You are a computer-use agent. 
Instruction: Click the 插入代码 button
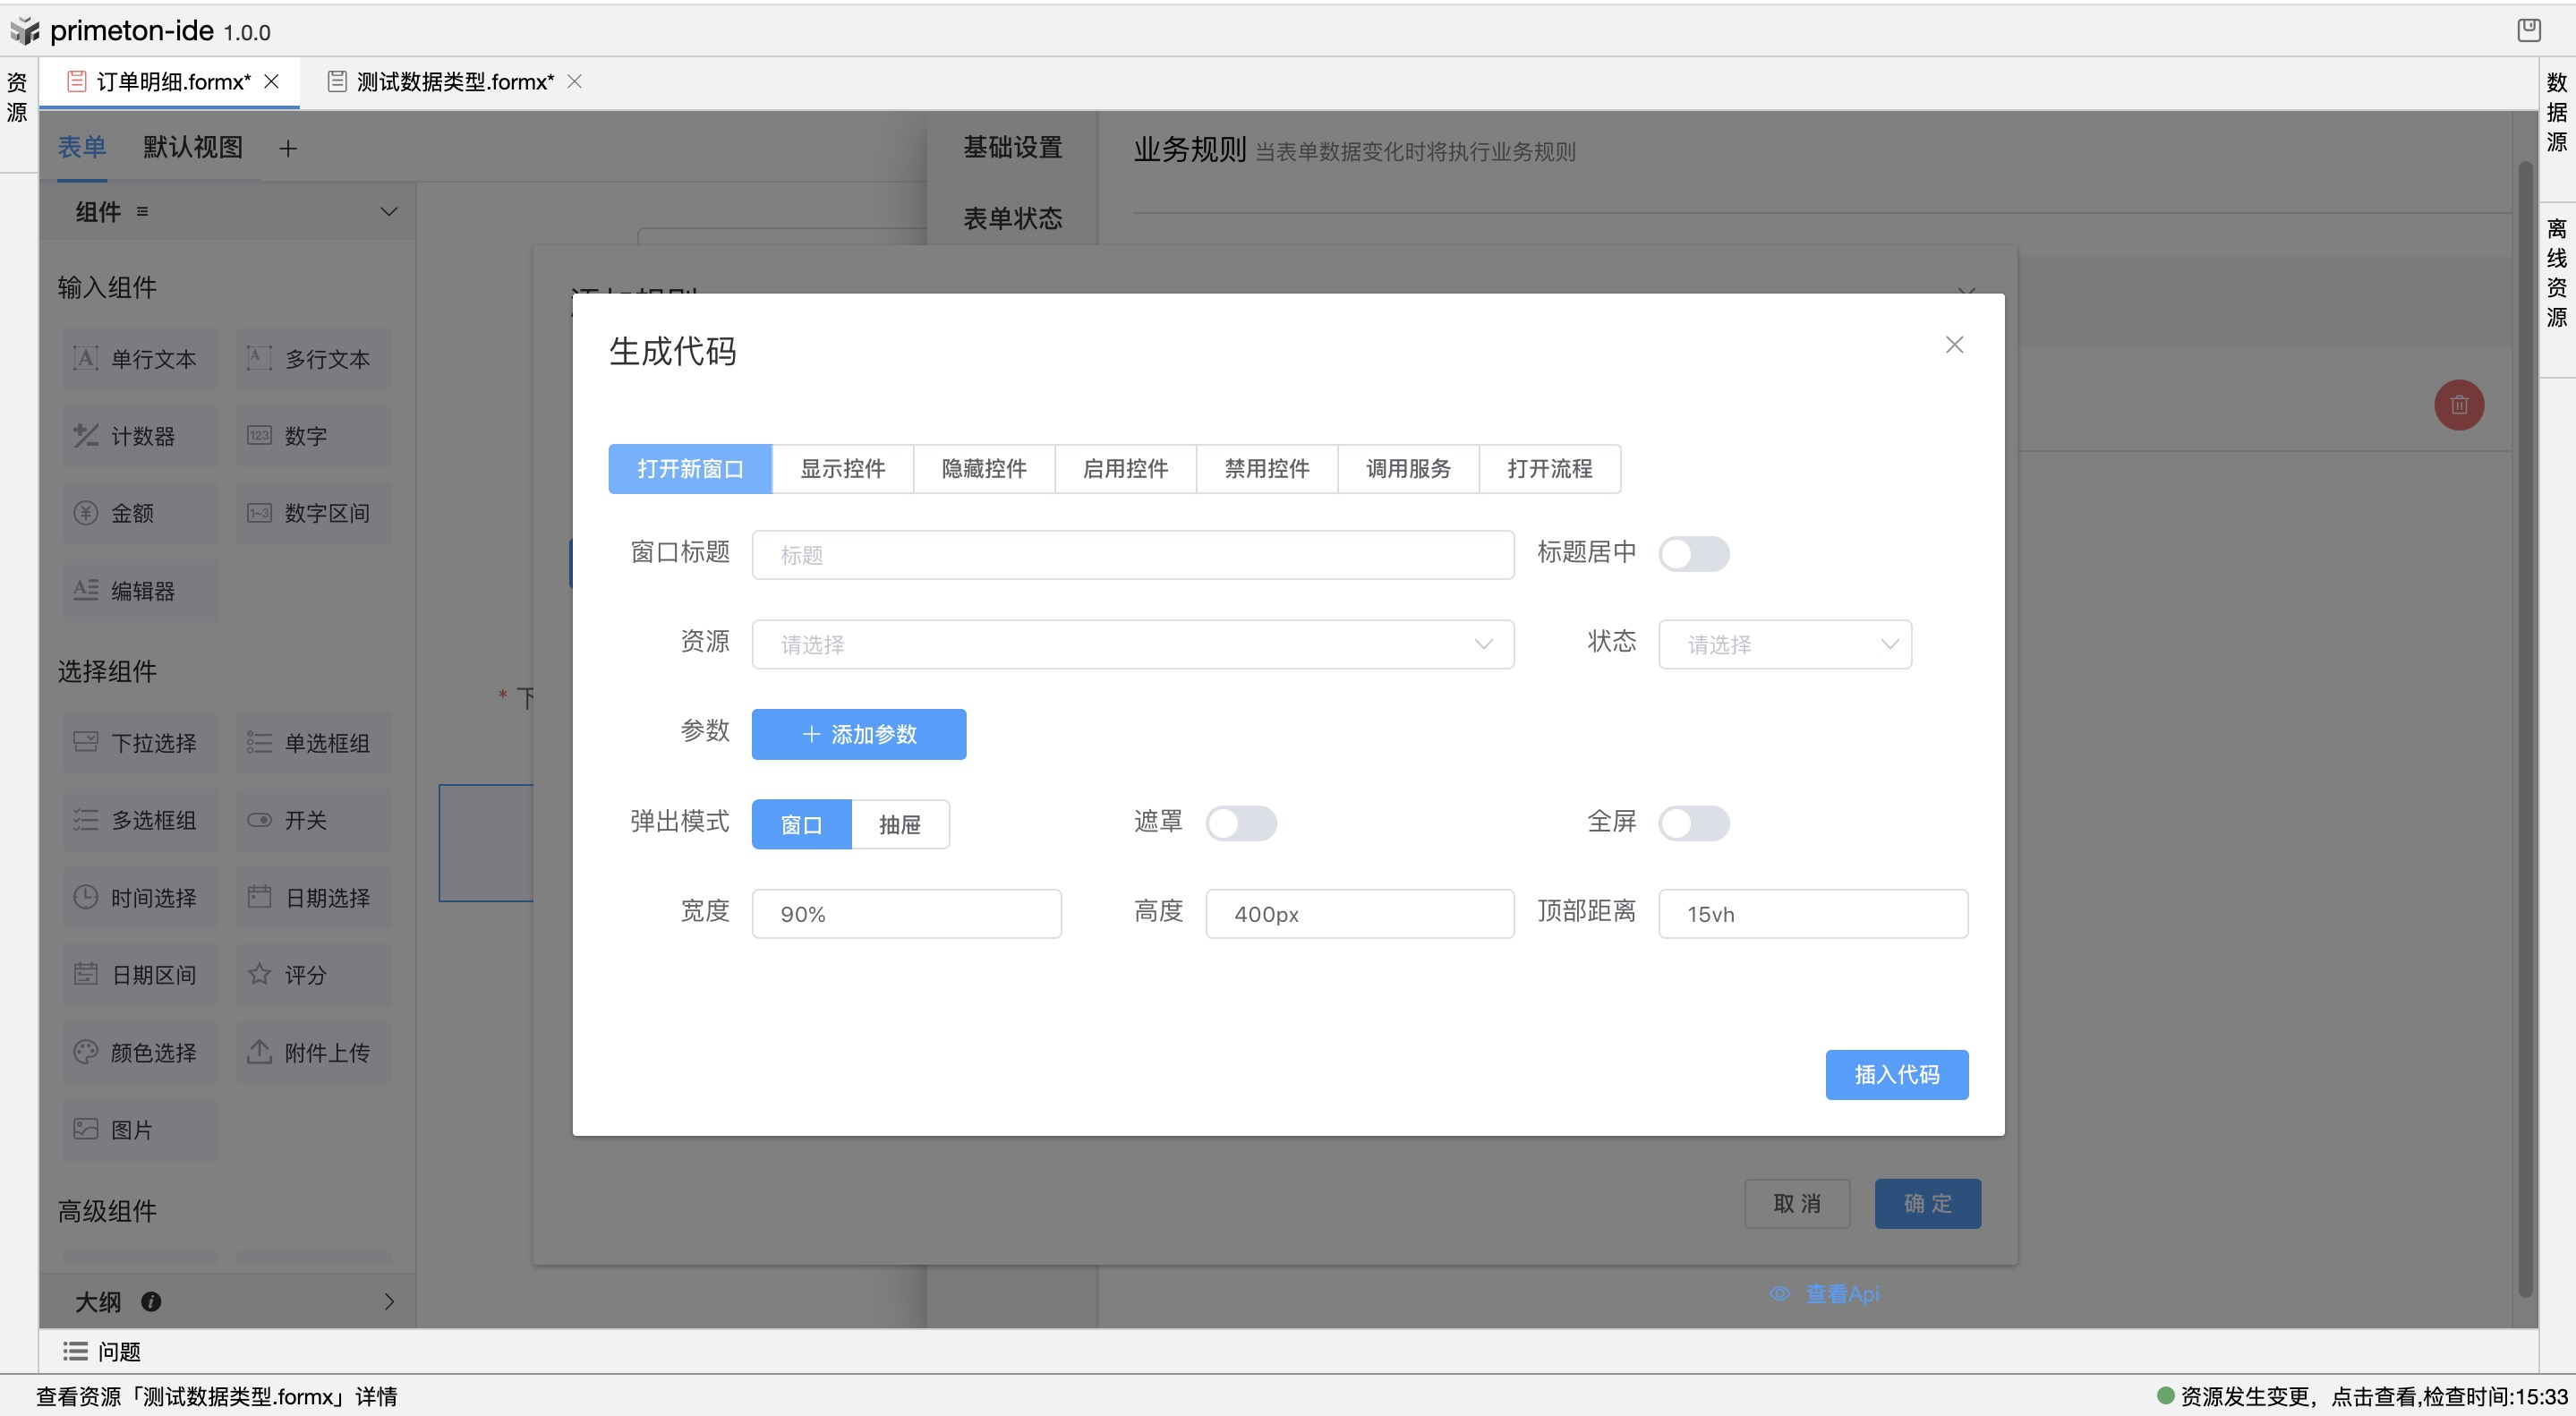[1896, 1074]
